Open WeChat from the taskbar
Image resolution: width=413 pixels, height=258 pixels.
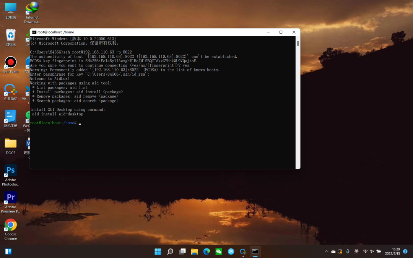coord(219,252)
